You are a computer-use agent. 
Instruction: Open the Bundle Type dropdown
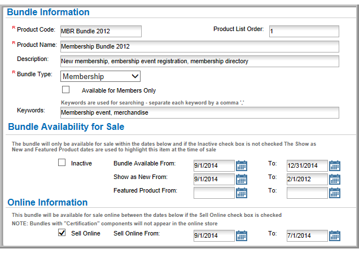coord(100,76)
